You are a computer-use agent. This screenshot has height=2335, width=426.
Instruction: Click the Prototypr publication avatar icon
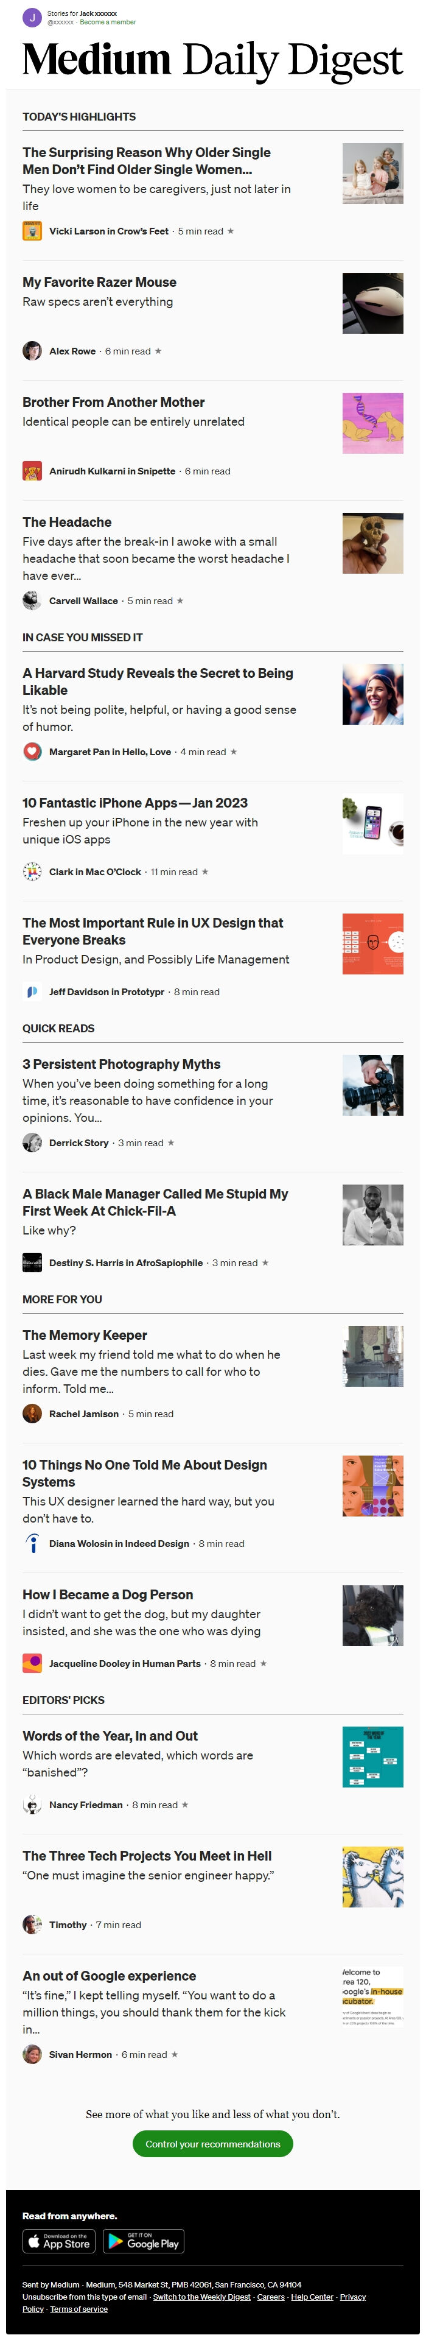click(x=32, y=991)
